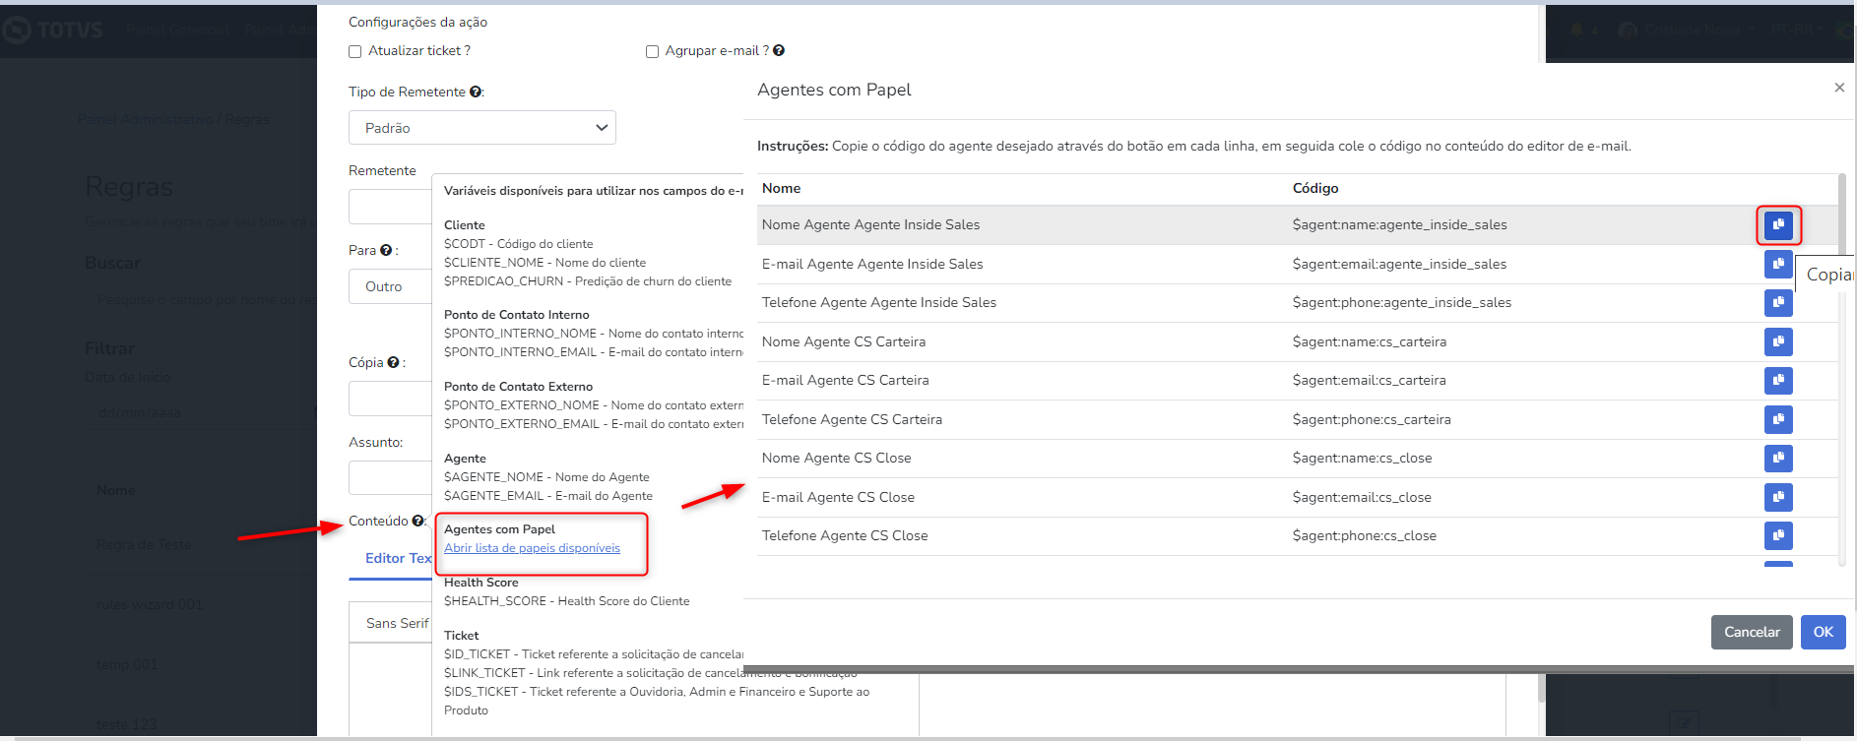This screenshot has width=1857, height=741.
Task: Click the help icon next to Agrupar e-mail
Action: (x=779, y=51)
